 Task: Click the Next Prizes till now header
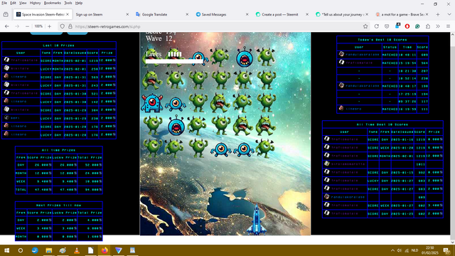[x=59, y=206]
